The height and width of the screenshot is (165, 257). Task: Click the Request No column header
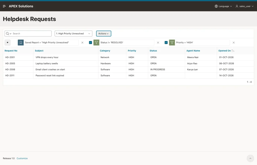pos(11,51)
